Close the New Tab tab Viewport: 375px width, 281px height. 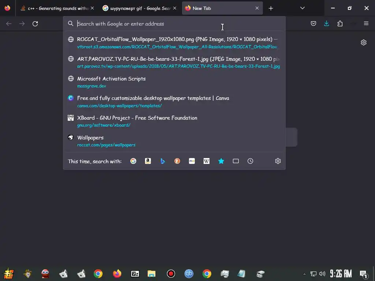(257, 8)
